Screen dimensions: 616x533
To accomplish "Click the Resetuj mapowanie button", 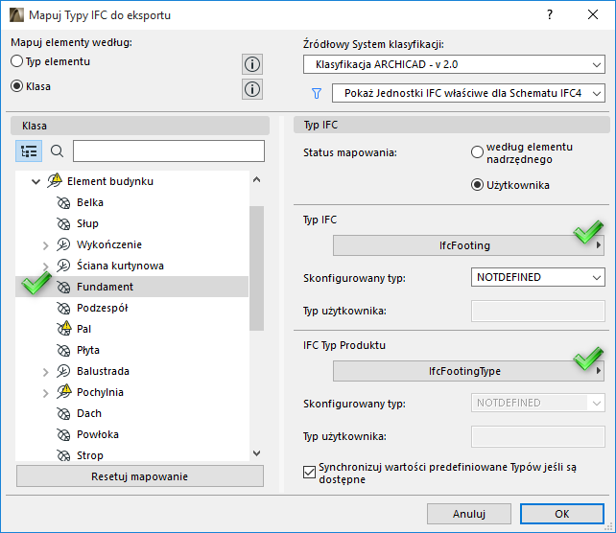I will pos(139,476).
